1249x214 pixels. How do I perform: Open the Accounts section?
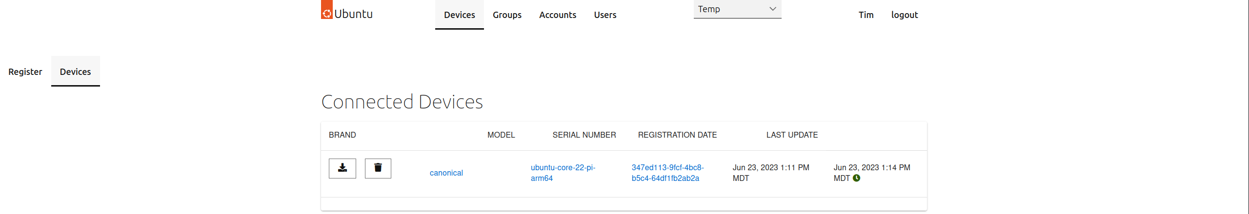[x=557, y=15]
